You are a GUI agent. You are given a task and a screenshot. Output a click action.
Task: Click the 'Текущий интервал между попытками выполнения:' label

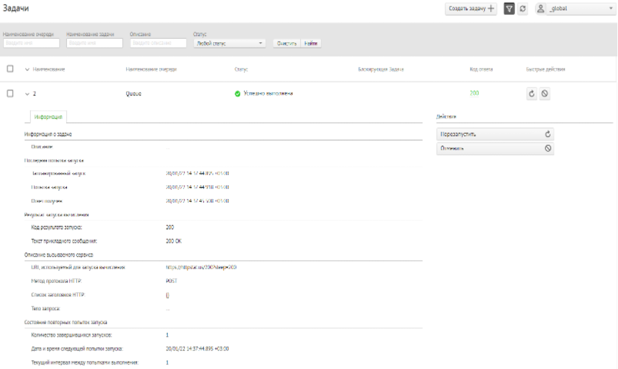(x=85, y=363)
